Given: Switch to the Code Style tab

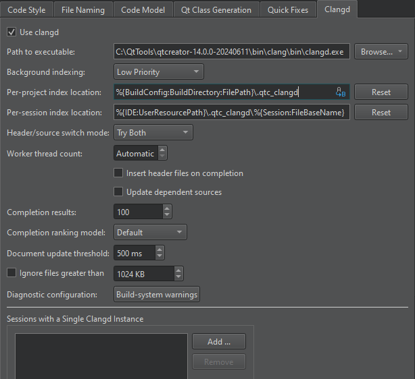Looking at the screenshot, I should (26, 10).
